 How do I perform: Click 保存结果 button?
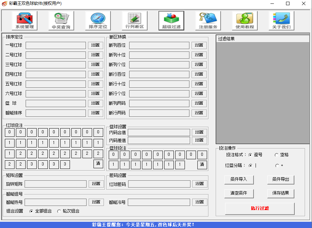(281, 193)
